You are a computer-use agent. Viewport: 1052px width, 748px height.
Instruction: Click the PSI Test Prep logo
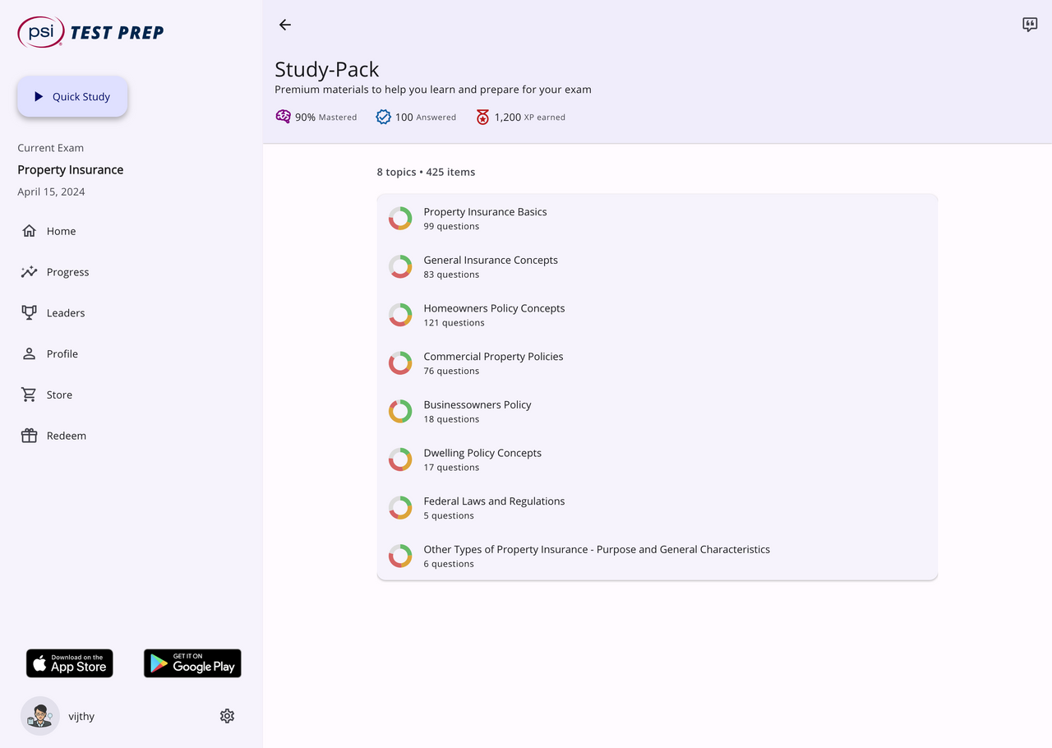90,32
